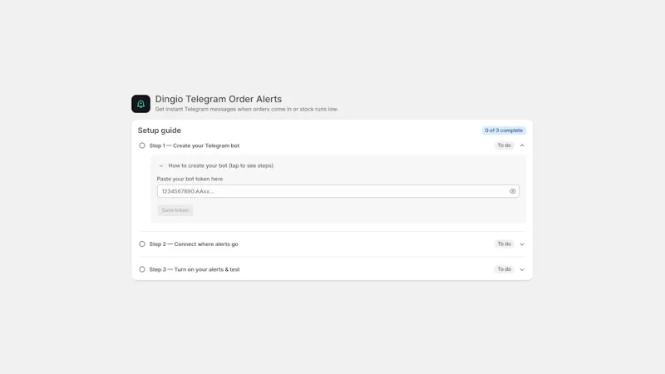Click 'Step 1 — Create your Telegram bot' title
Image resolution: width=665 pixels, height=374 pixels.
(x=195, y=145)
